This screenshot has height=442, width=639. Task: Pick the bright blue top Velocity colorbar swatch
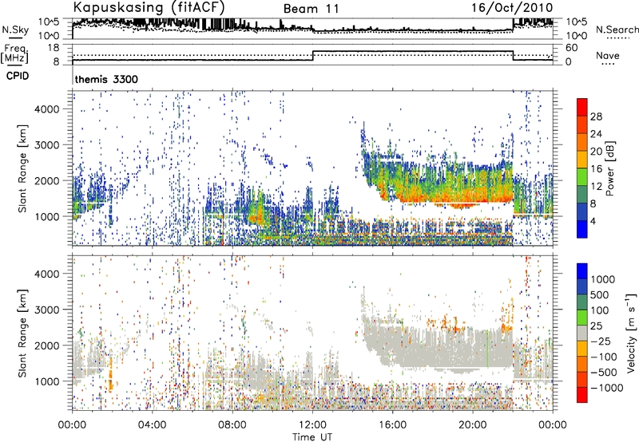click(582, 271)
